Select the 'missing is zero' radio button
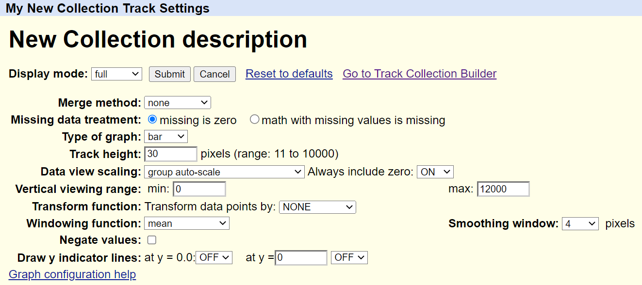 coord(152,120)
